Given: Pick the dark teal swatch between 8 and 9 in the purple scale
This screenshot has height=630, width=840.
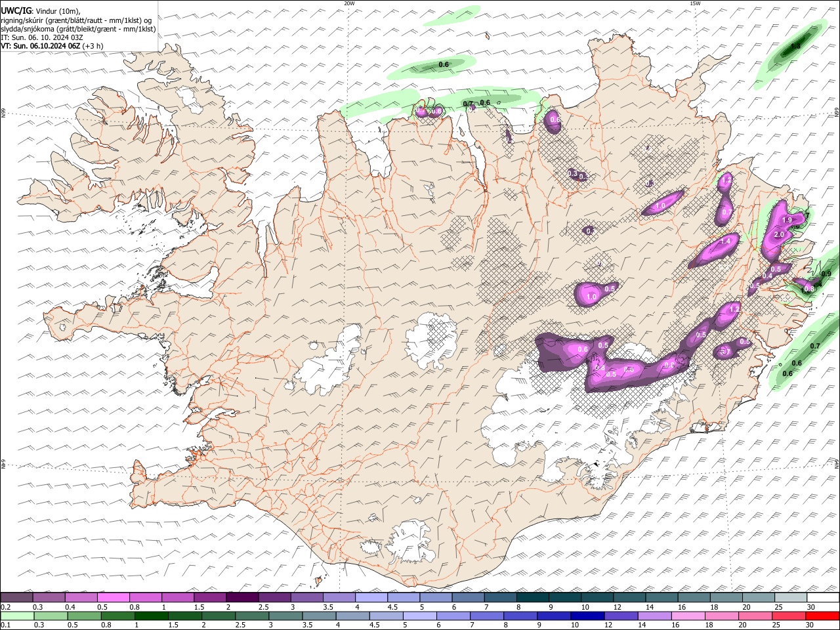Looking at the screenshot, I should tap(533, 597).
